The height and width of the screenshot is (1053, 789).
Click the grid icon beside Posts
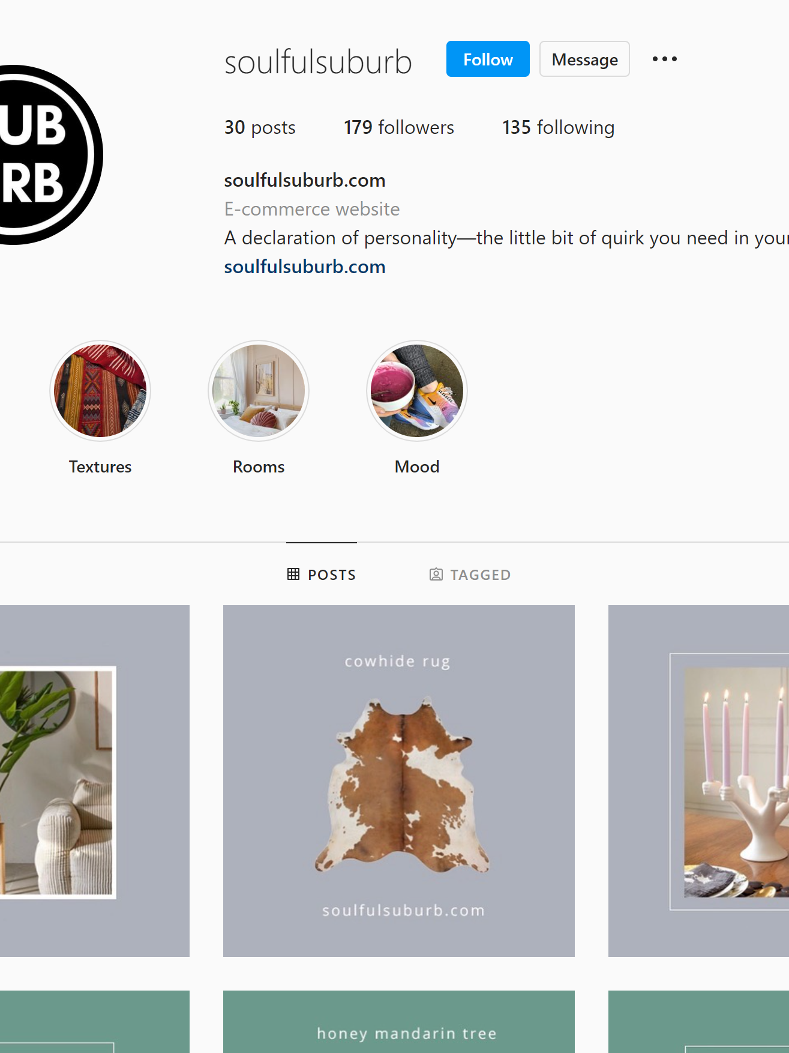pos(293,575)
